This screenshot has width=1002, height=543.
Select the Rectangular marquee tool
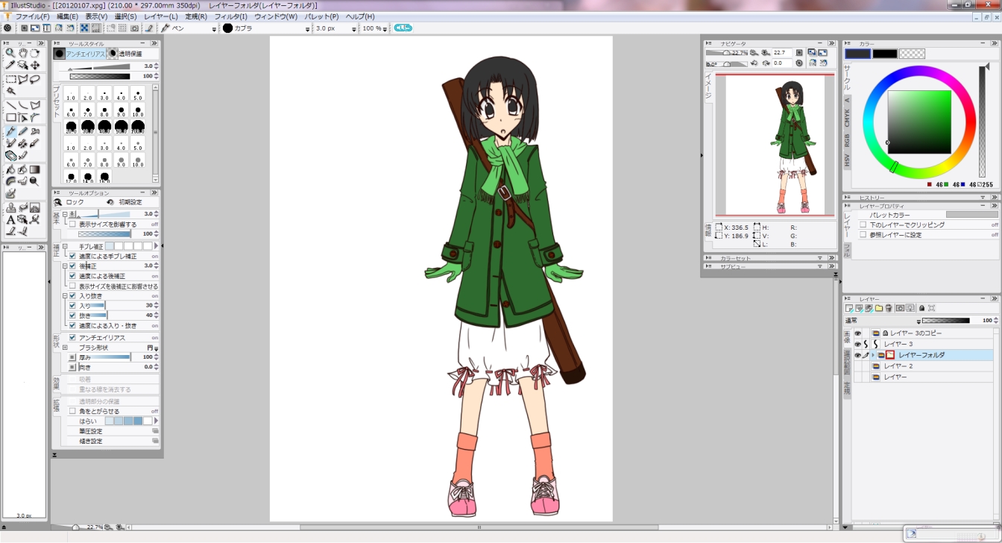(x=10, y=79)
